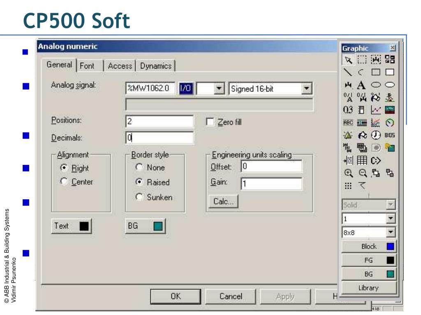Open the Solid line style dropdown

(391, 205)
